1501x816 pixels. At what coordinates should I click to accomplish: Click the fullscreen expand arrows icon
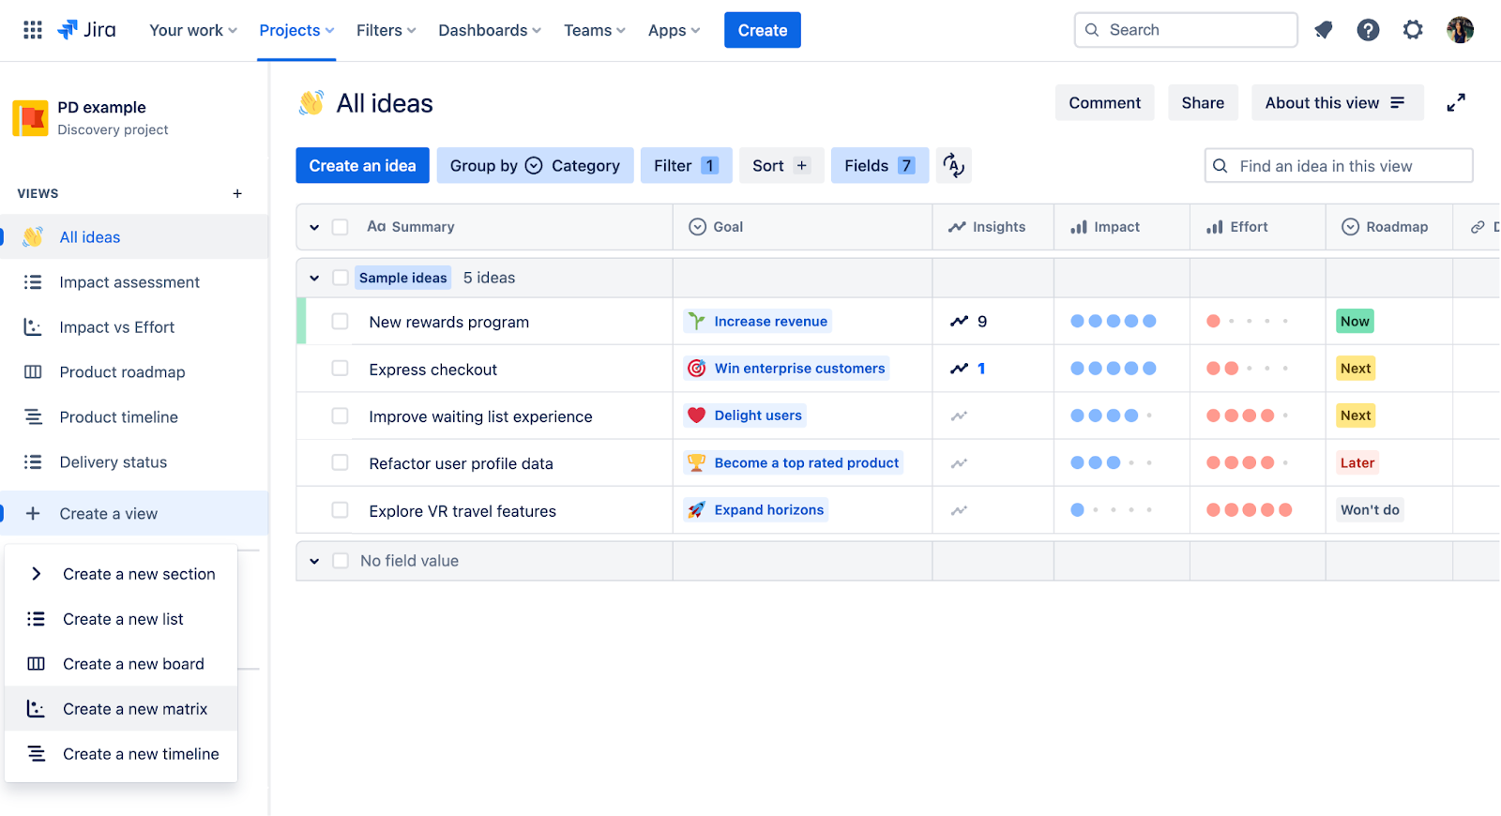click(1456, 103)
